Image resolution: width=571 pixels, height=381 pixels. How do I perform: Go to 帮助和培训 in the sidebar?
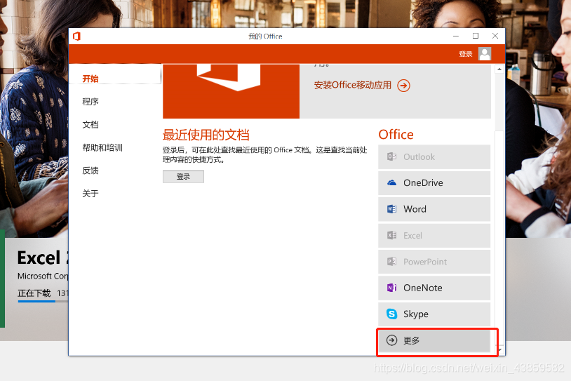tap(102, 147)
